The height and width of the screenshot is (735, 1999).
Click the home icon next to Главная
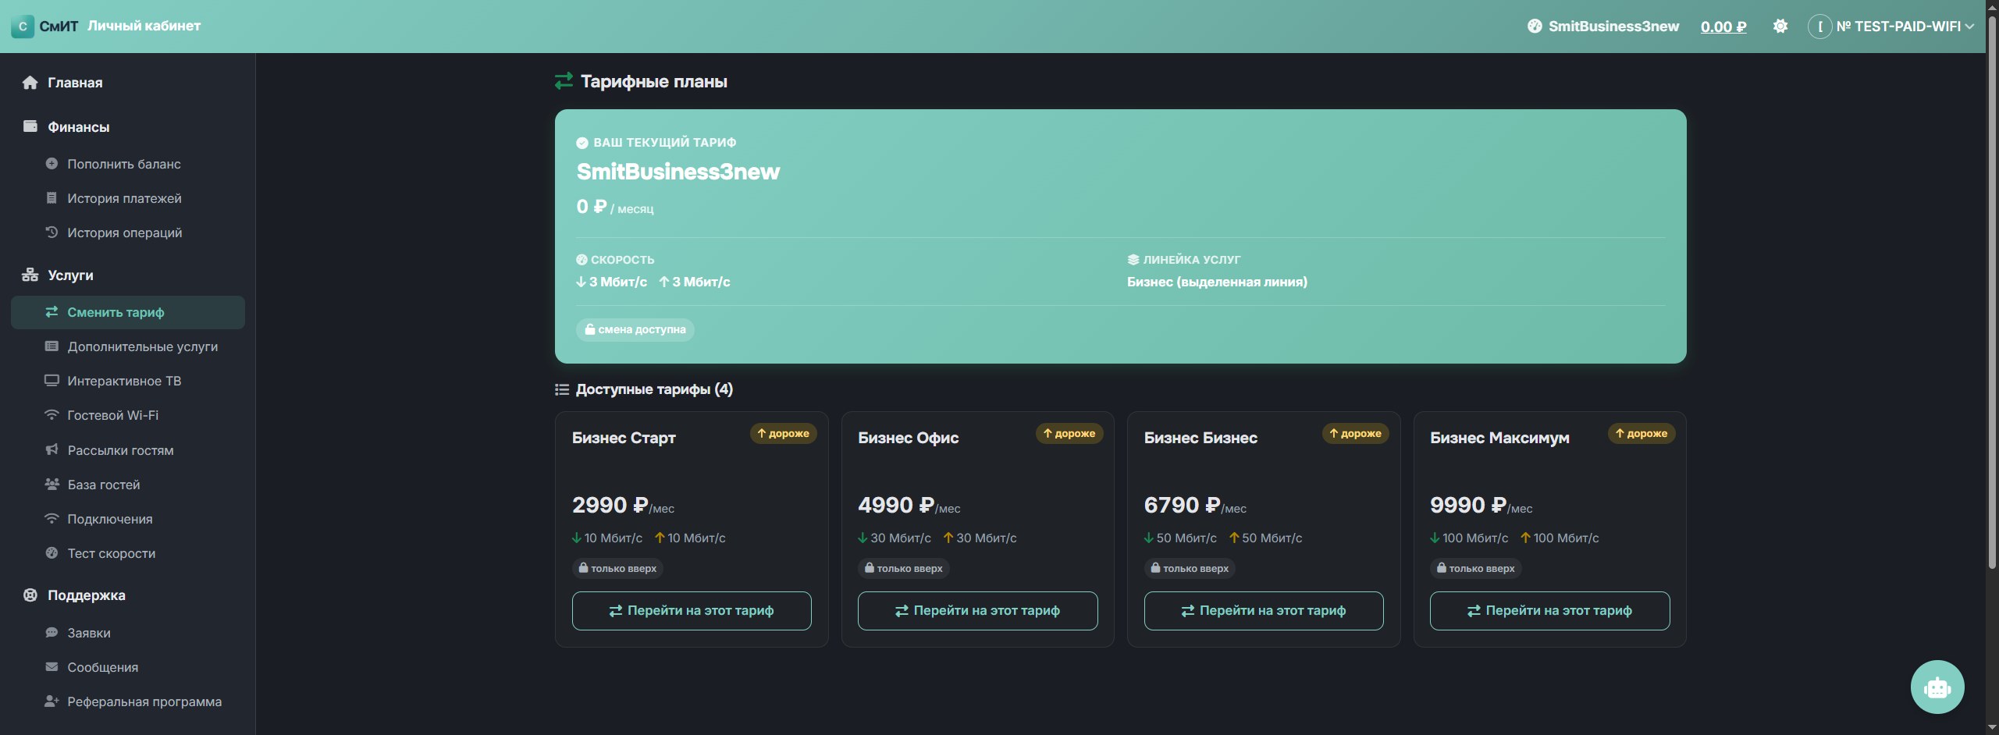pos(30,83)
